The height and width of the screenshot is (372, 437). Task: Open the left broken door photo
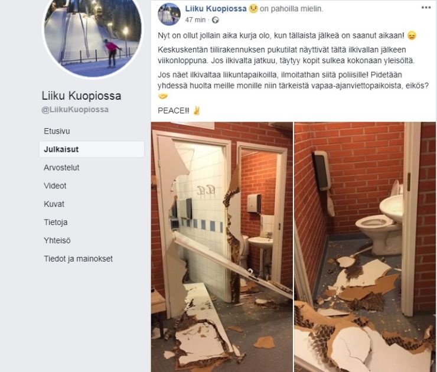(222, 247)
